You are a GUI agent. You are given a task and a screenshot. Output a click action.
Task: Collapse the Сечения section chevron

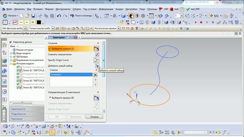98,43
